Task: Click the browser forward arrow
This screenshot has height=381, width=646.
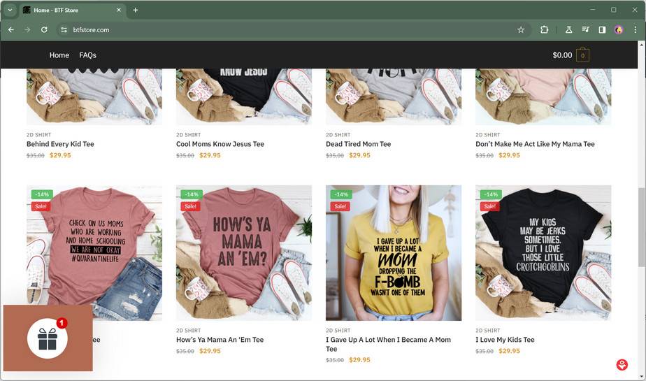Action: point(27,29)
